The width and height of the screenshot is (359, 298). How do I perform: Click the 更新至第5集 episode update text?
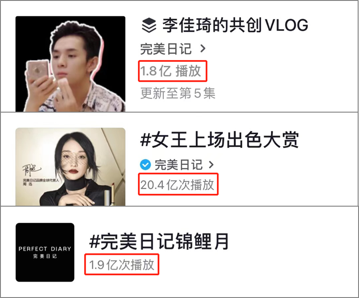[178, 93]
